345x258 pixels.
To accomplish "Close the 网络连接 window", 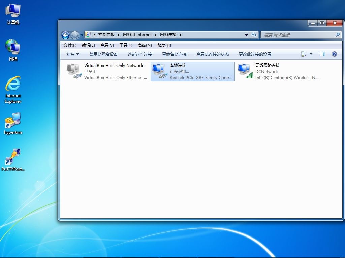I will [335, 23].
